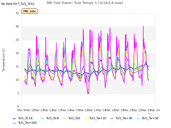Click the orange Tul1_Ts0 color marker
This screenshot has width=171, height=128.
65,118
